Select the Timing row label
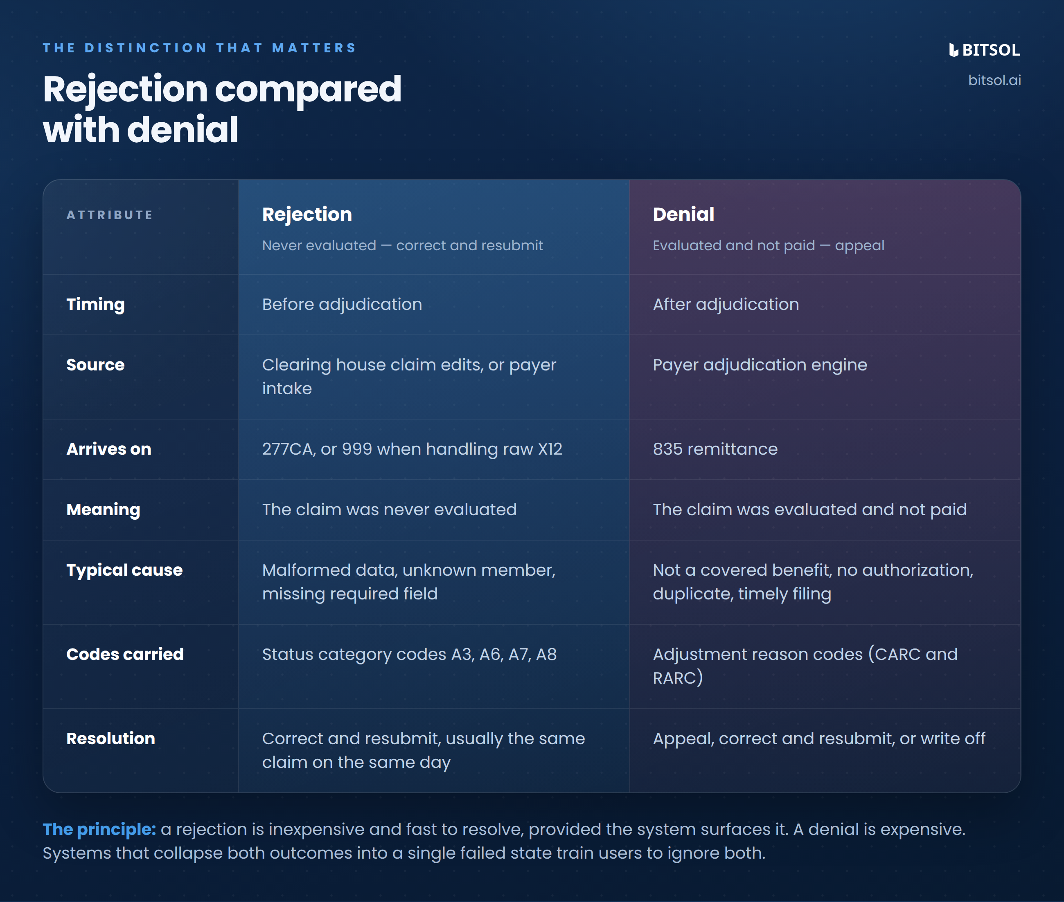The width and height of the screenshot is (1064, 902). coord(96,305)
